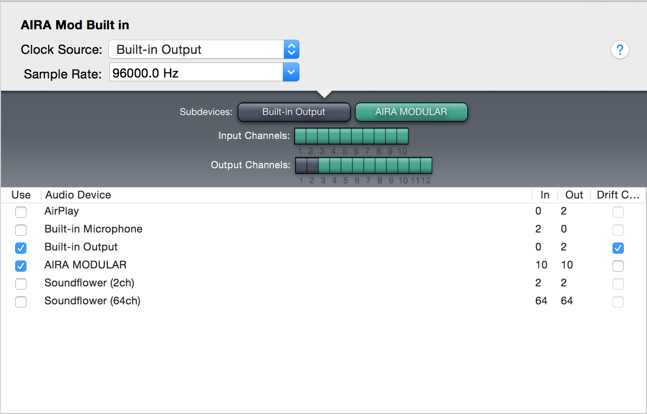The width and height of the screenshot is (647, 414).
Task: Click the Sample Rate: label
Action: click(x=63, y=74)
